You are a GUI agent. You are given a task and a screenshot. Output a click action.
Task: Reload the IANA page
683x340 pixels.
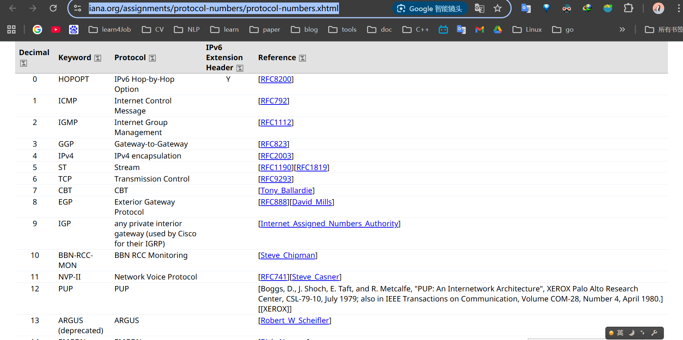click(53, 8)
